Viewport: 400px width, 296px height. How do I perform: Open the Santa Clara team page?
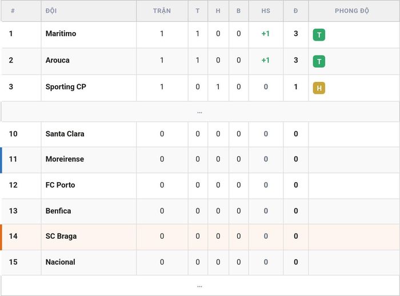point(65,133)
